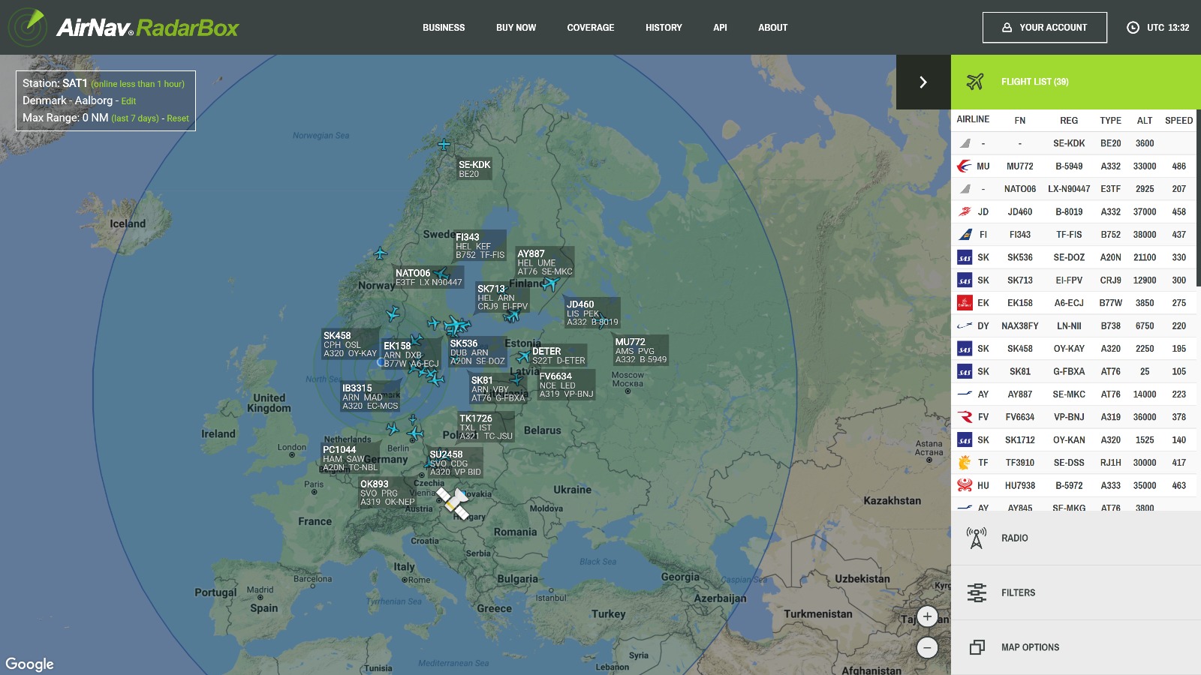Open the Filters sliders icon
1201x675 pixels.
pyautogui.click(x=977, y=592)
